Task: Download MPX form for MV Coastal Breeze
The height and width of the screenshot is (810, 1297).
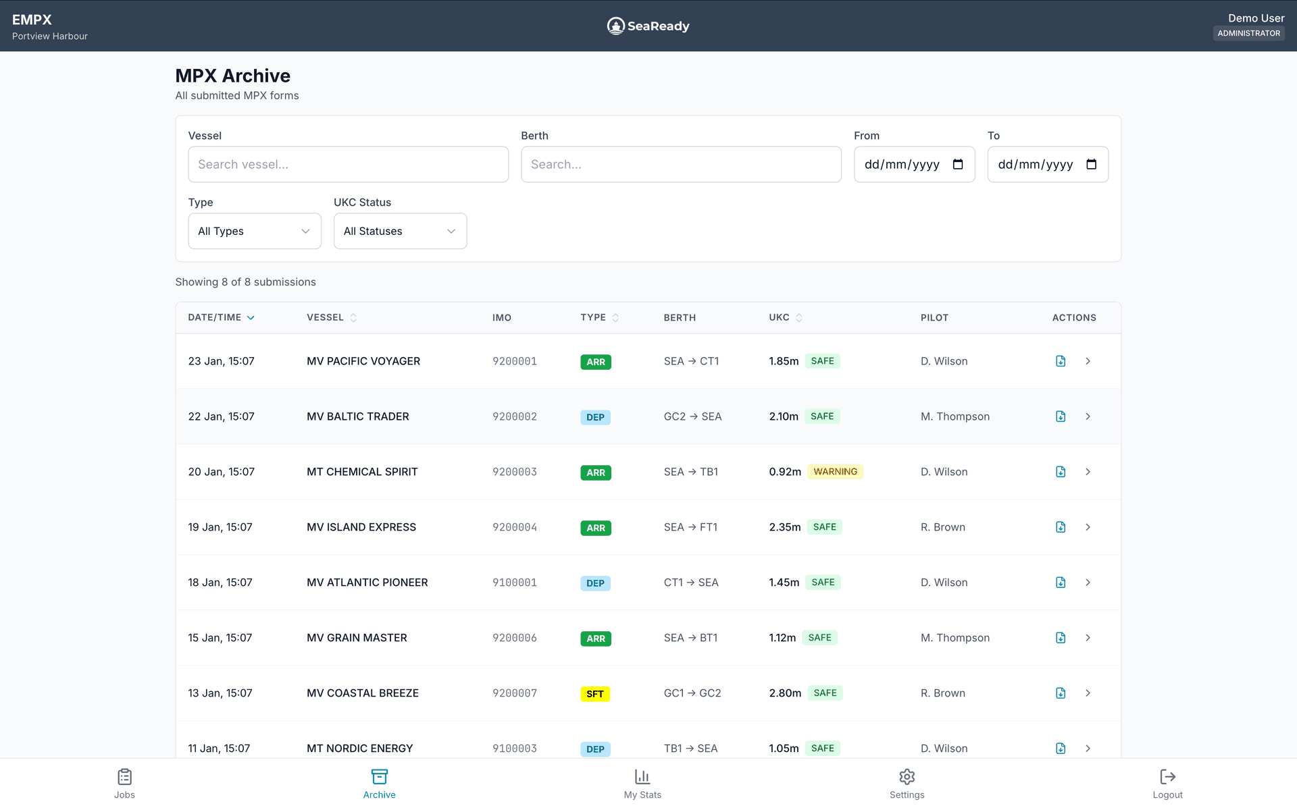Action: [x=1061, y=693]
